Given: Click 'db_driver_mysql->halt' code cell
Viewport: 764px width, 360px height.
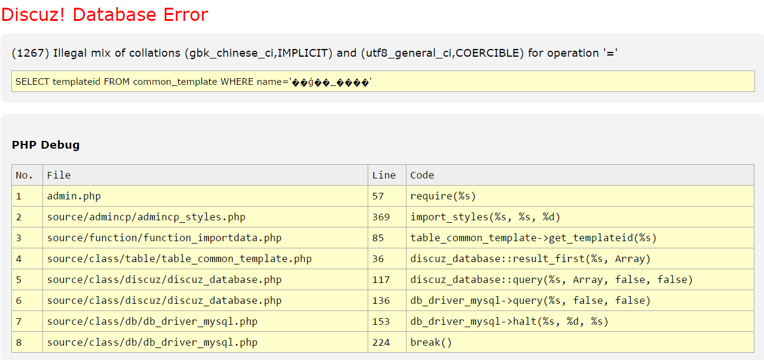Looking at the screenshot, I should (x=580, y=321).
